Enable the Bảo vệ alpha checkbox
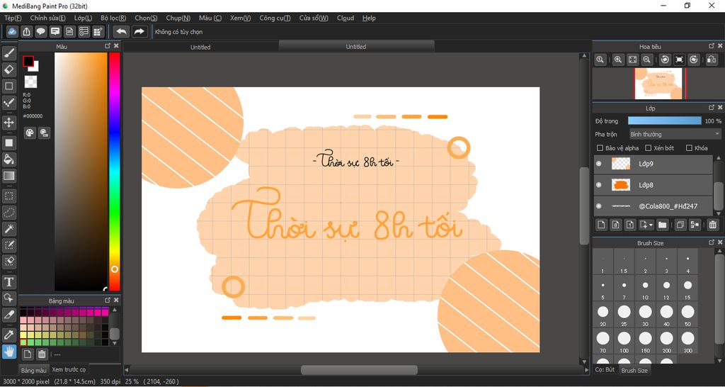Image resolution: width=725 pixels, height=387 pixels. [x=600, y=148]
